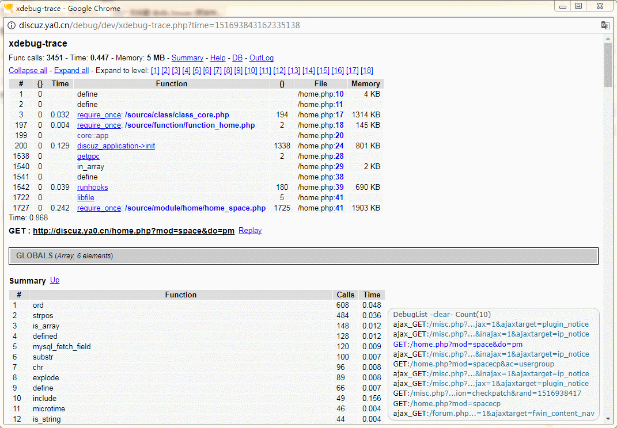Click Expand all
The width and height of the screenshot is (617, 428).
pyautogui.click(x=71, y=70)
